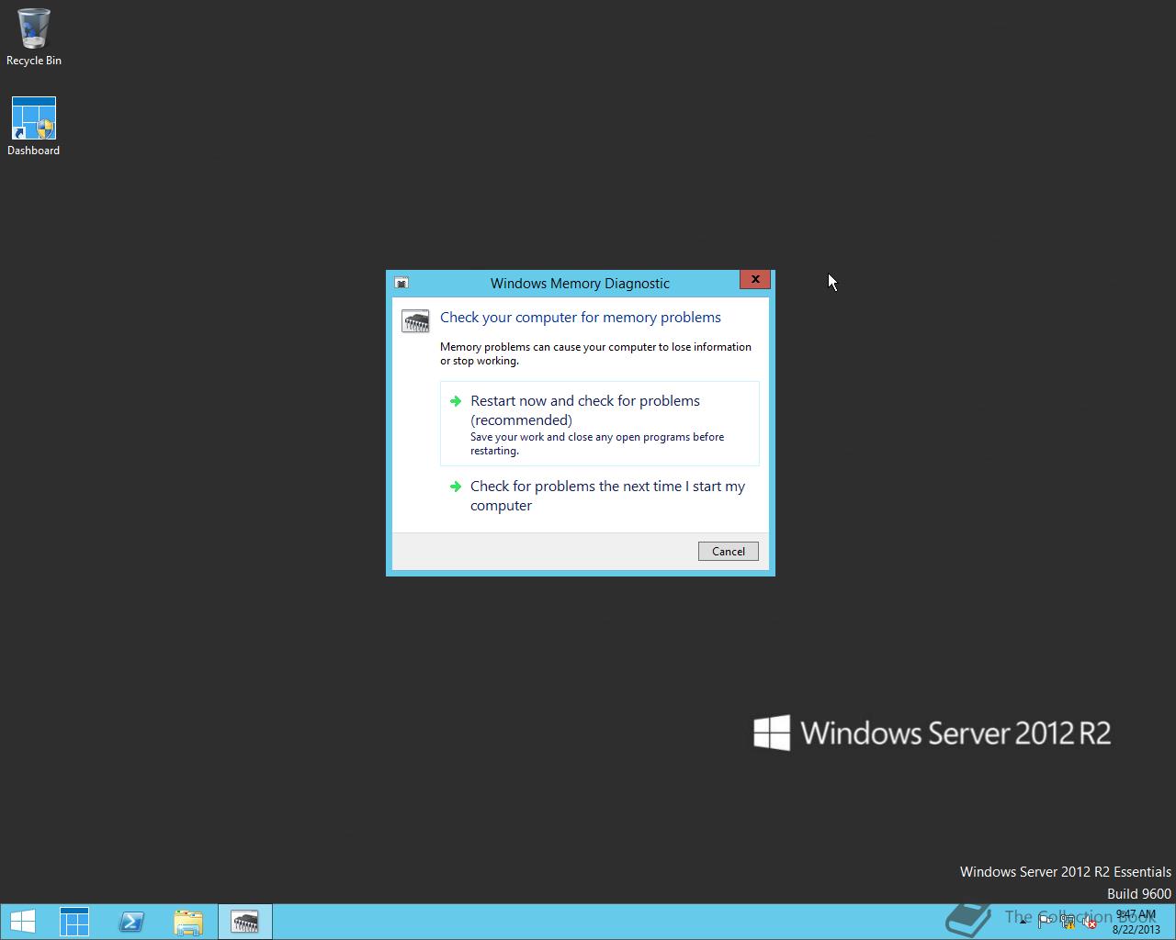The height and width of the screenshot is (940, 1176).
Task: Open the clock showing 9:47 AM
Action: point(1136,922)
